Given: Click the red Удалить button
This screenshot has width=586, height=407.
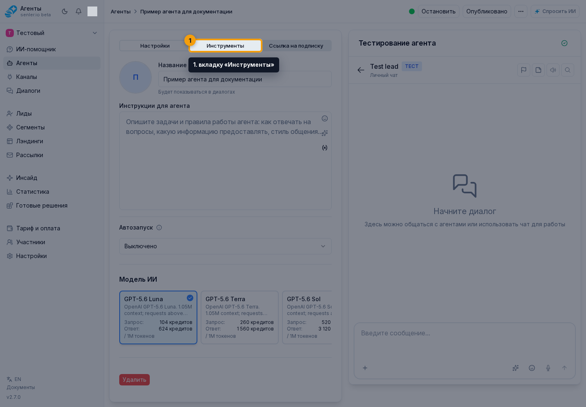Looking at the screenshot, I should pos(134,380).
